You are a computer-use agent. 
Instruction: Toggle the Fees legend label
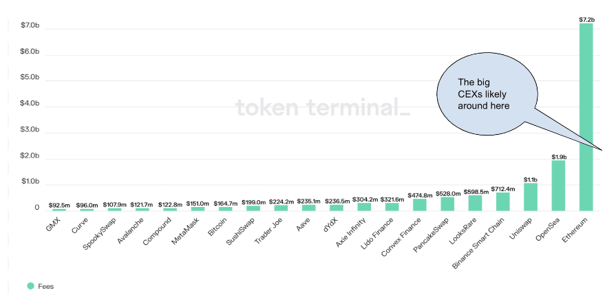45,286
